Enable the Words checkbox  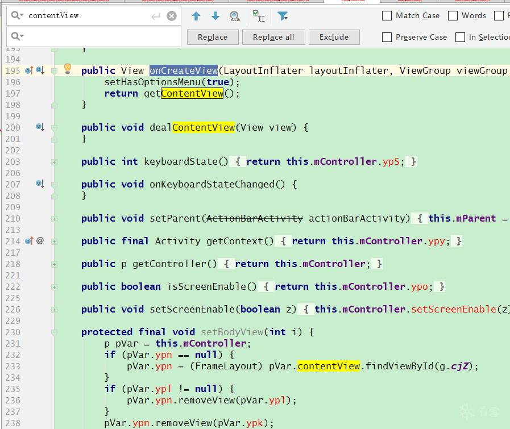[453, 15]
